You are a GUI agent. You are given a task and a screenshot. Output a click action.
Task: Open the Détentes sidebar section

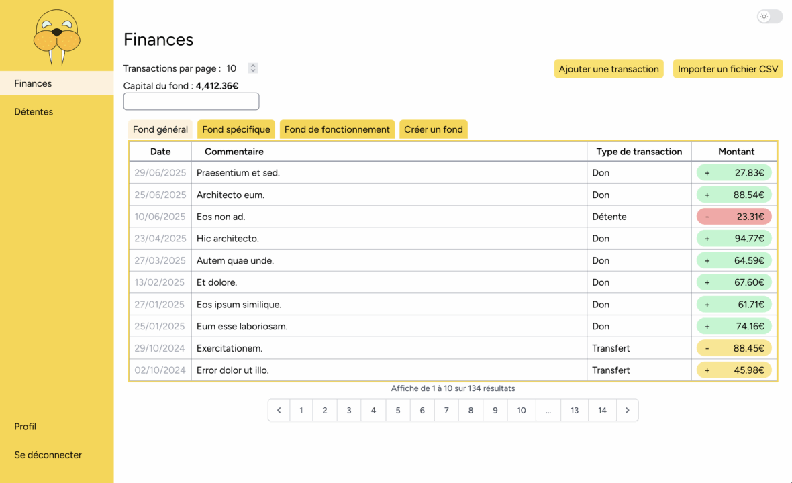pyautogui.click(x=34, y=112)
